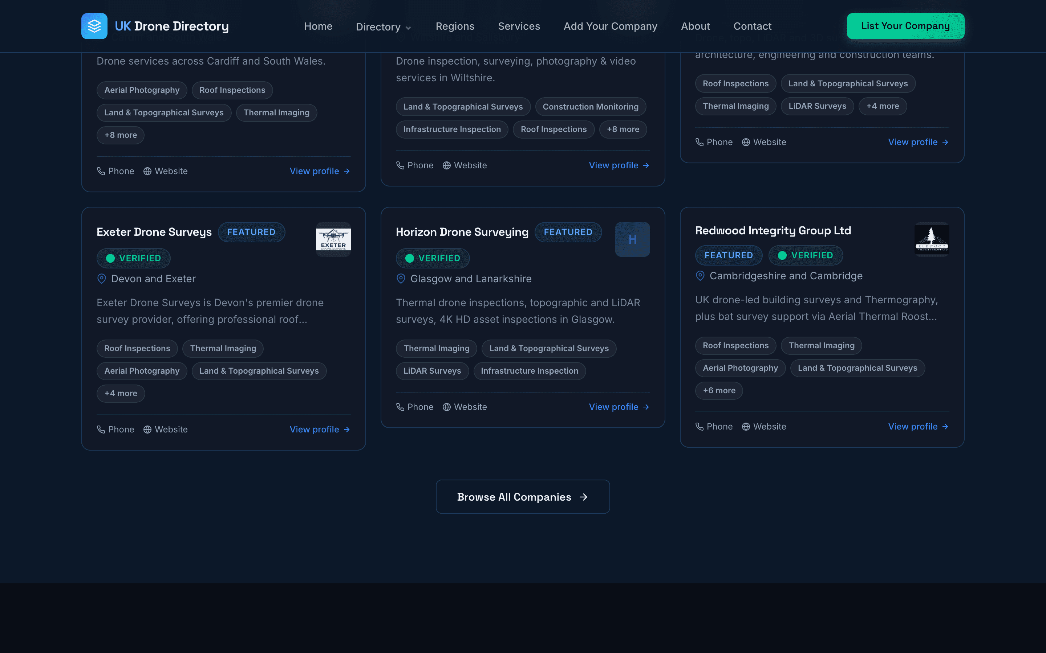Screen dimensions: 1046x653
Task: Expand +8 more services in the Cardiff card
Action: pos(121,135)
